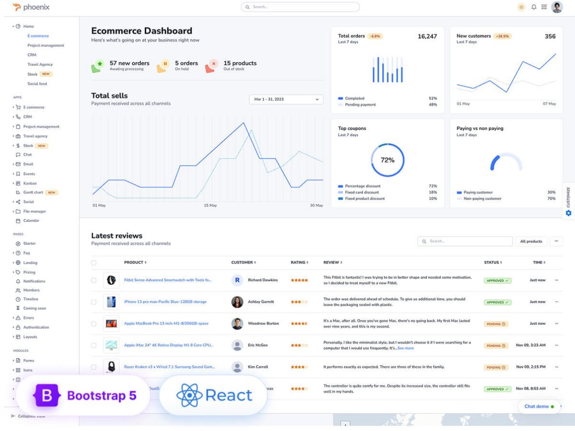This screenshot has height=431, width=575.
Task: Open row actions for Richard Dawkins review
Action: coord(556,280)
